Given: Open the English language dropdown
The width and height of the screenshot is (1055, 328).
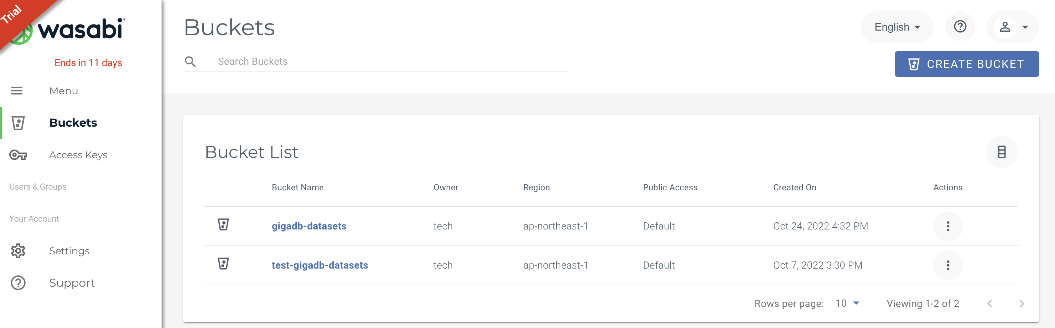Looking at the screenshot, I should 897,27.
